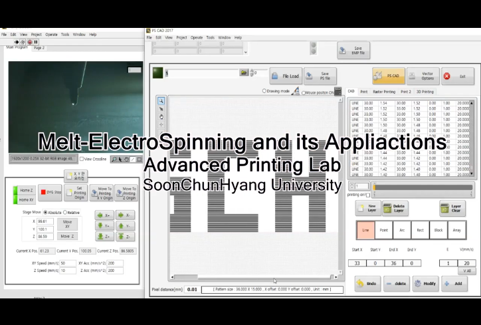Open Tools menu in left window
481x325 pixels.
[x=65, y=35]
